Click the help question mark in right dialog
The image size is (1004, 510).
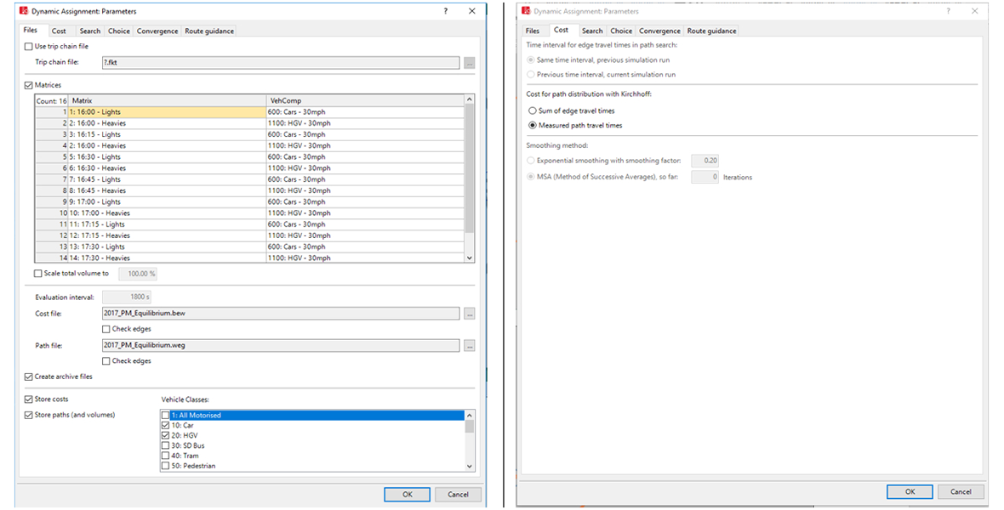pos(949,11)
